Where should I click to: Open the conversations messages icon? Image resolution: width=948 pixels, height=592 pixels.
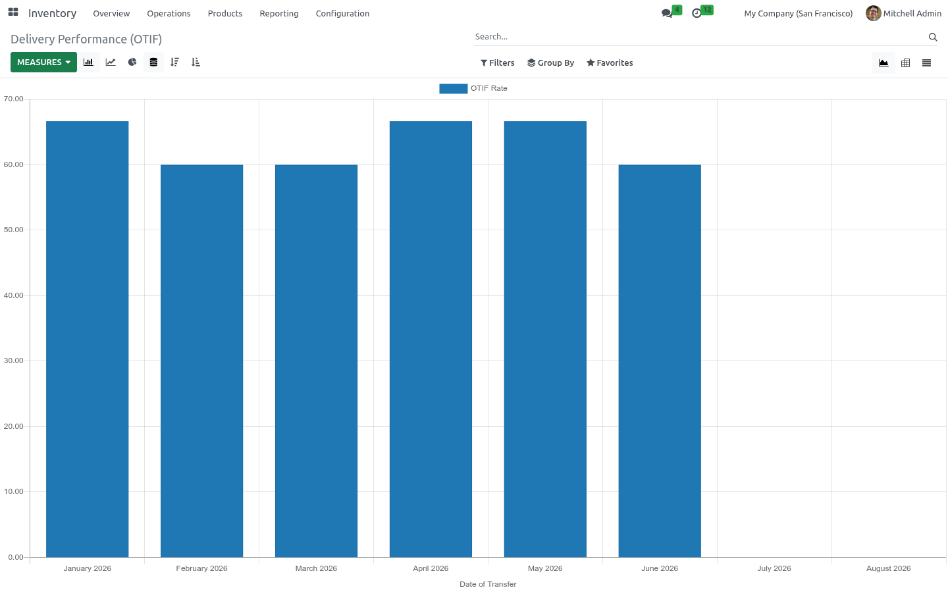(667, 13)
